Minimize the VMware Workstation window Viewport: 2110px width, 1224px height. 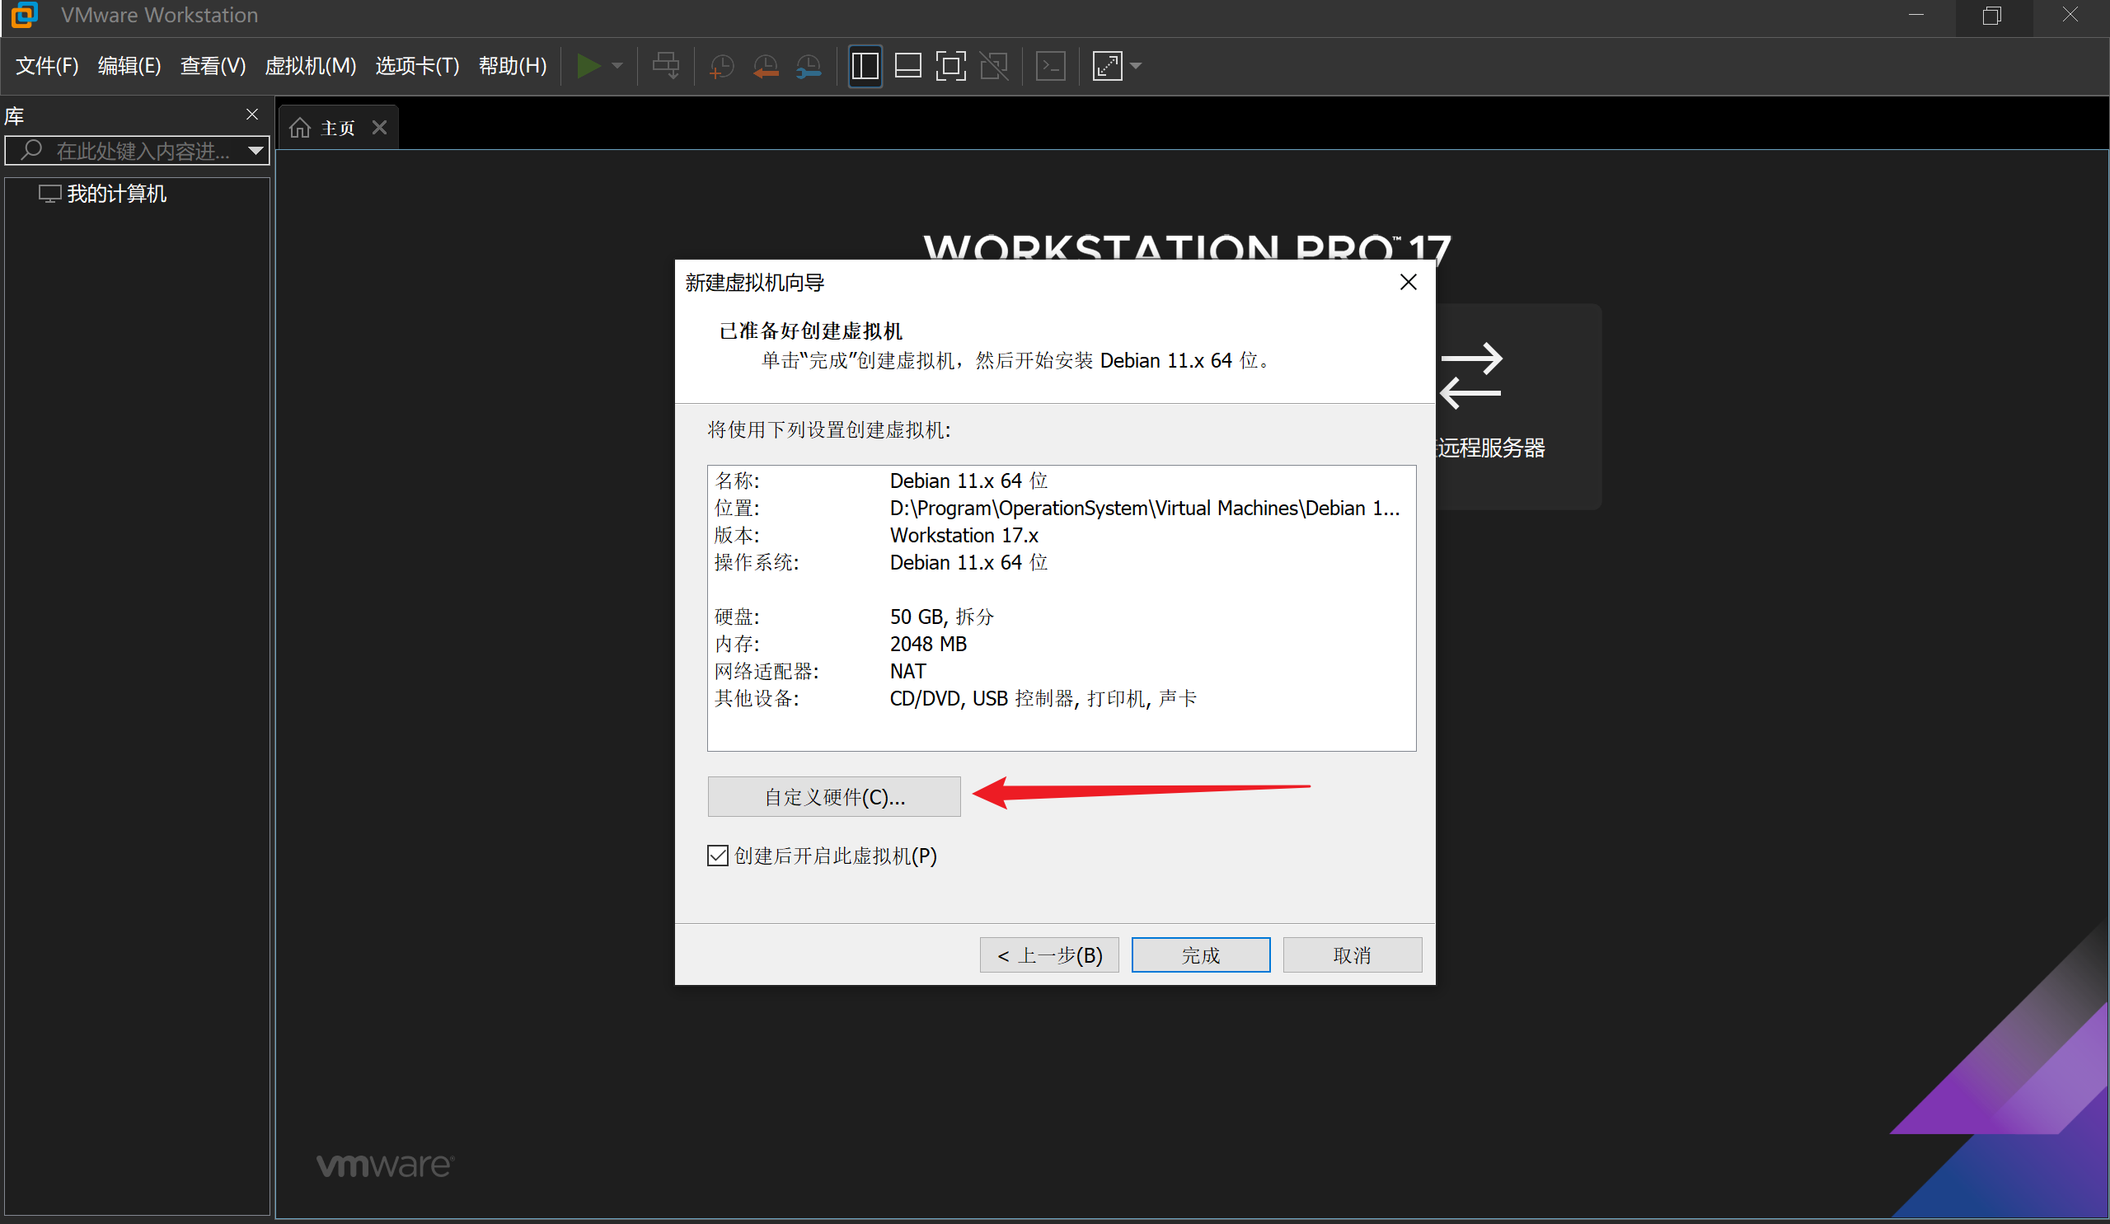point(1915,15)
